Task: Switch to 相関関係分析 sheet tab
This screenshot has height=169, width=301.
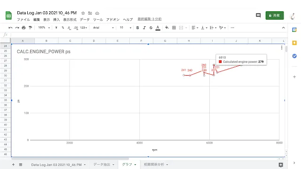Action: point(154,165)
